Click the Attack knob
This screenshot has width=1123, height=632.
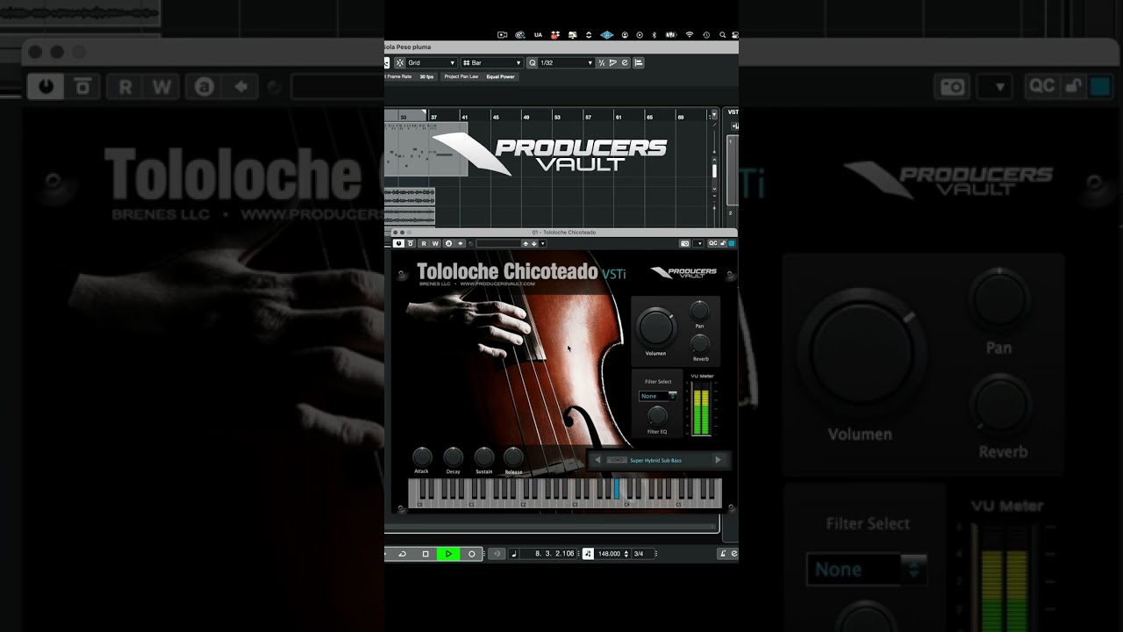click(422, 456)
